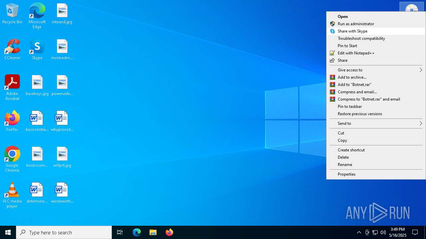Select the intoand.jpg file icon

[62, 14]
